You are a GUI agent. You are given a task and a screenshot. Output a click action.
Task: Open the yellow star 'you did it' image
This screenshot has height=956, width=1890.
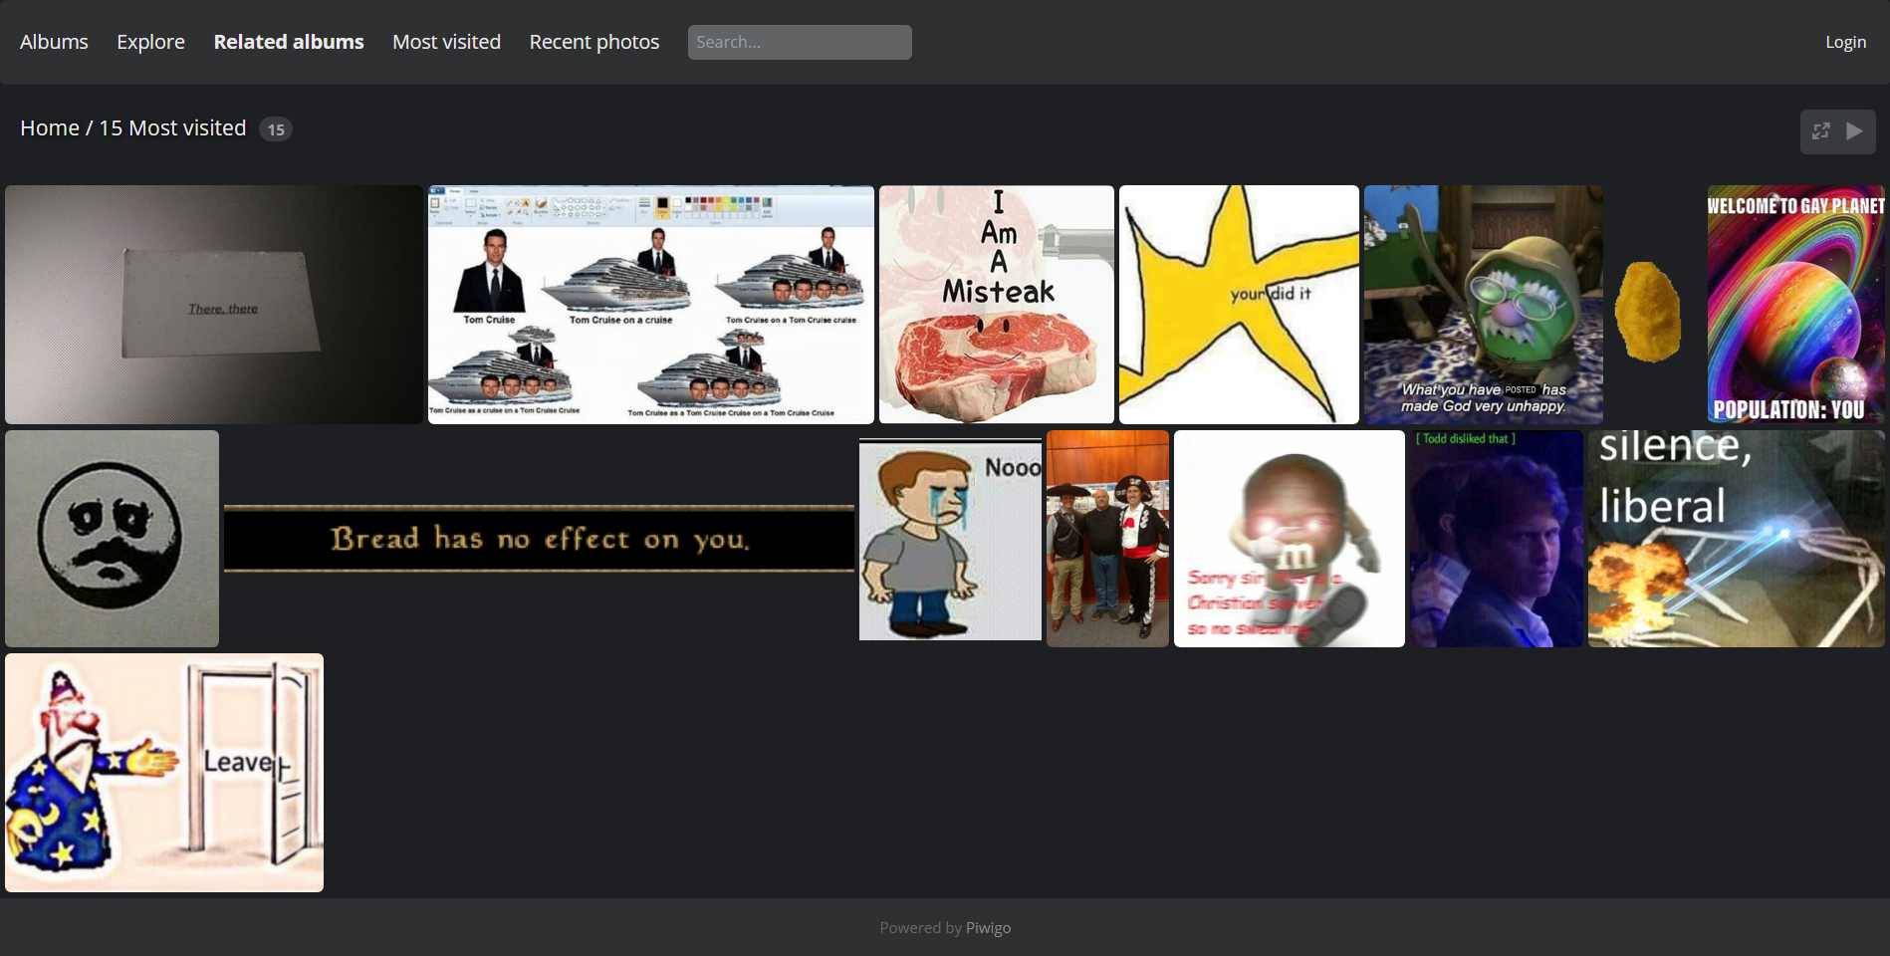(x=1239, y=305)
